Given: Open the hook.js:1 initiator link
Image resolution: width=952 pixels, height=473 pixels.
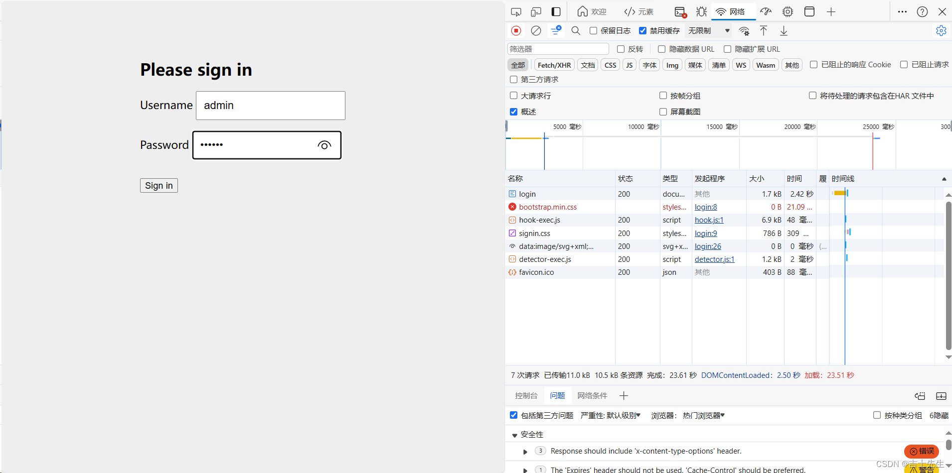Looking at the screenshot, I should pyautogui.click(x=709, y=220).
